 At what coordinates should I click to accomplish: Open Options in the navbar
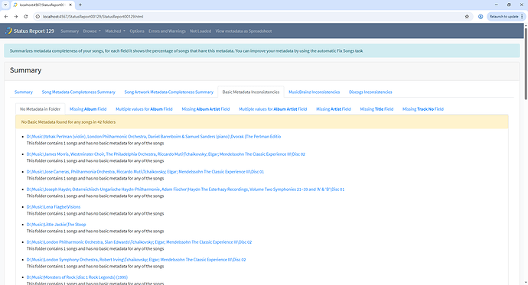point(137,31)
